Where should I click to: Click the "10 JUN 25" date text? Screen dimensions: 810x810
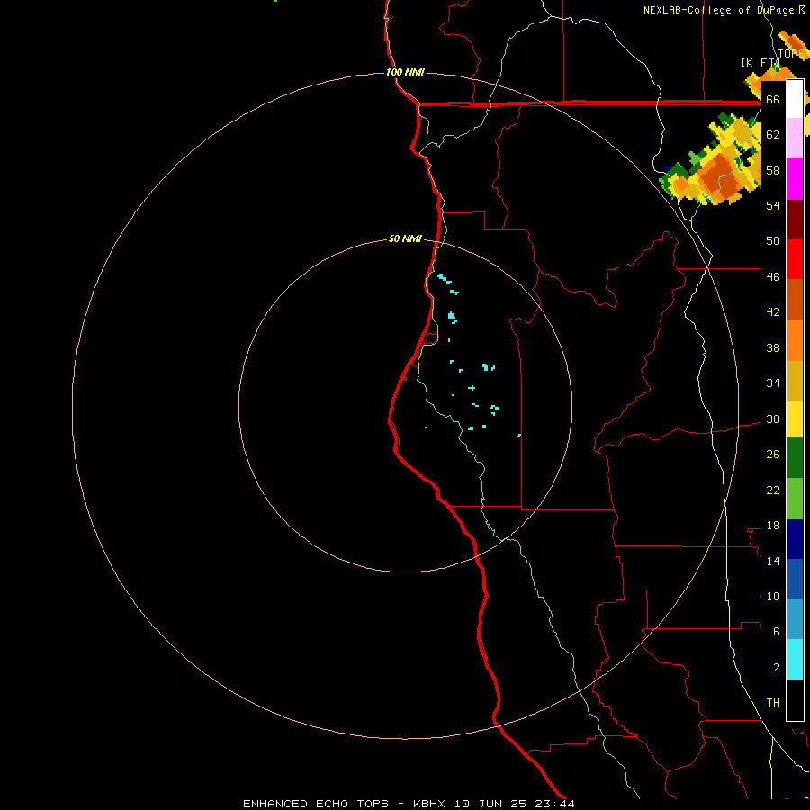click(x=490, y=804)
